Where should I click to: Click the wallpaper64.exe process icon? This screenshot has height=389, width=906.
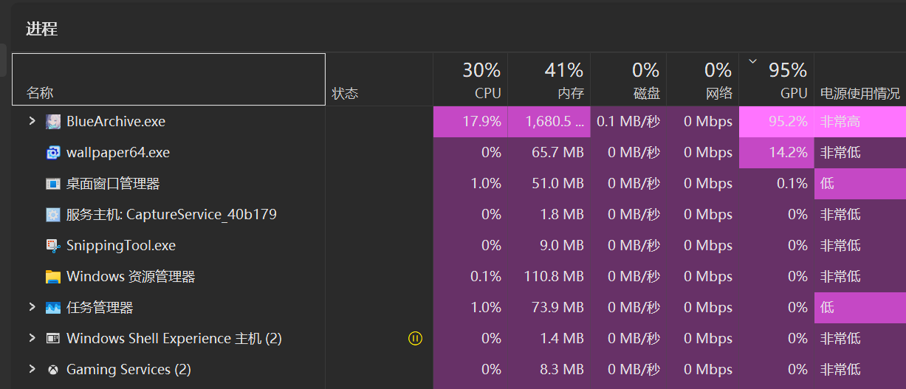pos(53,153)
